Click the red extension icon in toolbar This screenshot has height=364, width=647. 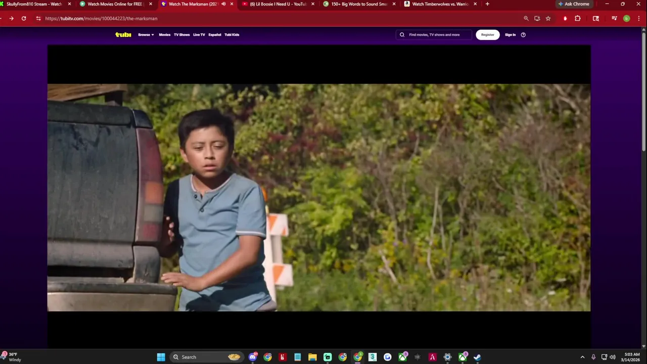565,18
